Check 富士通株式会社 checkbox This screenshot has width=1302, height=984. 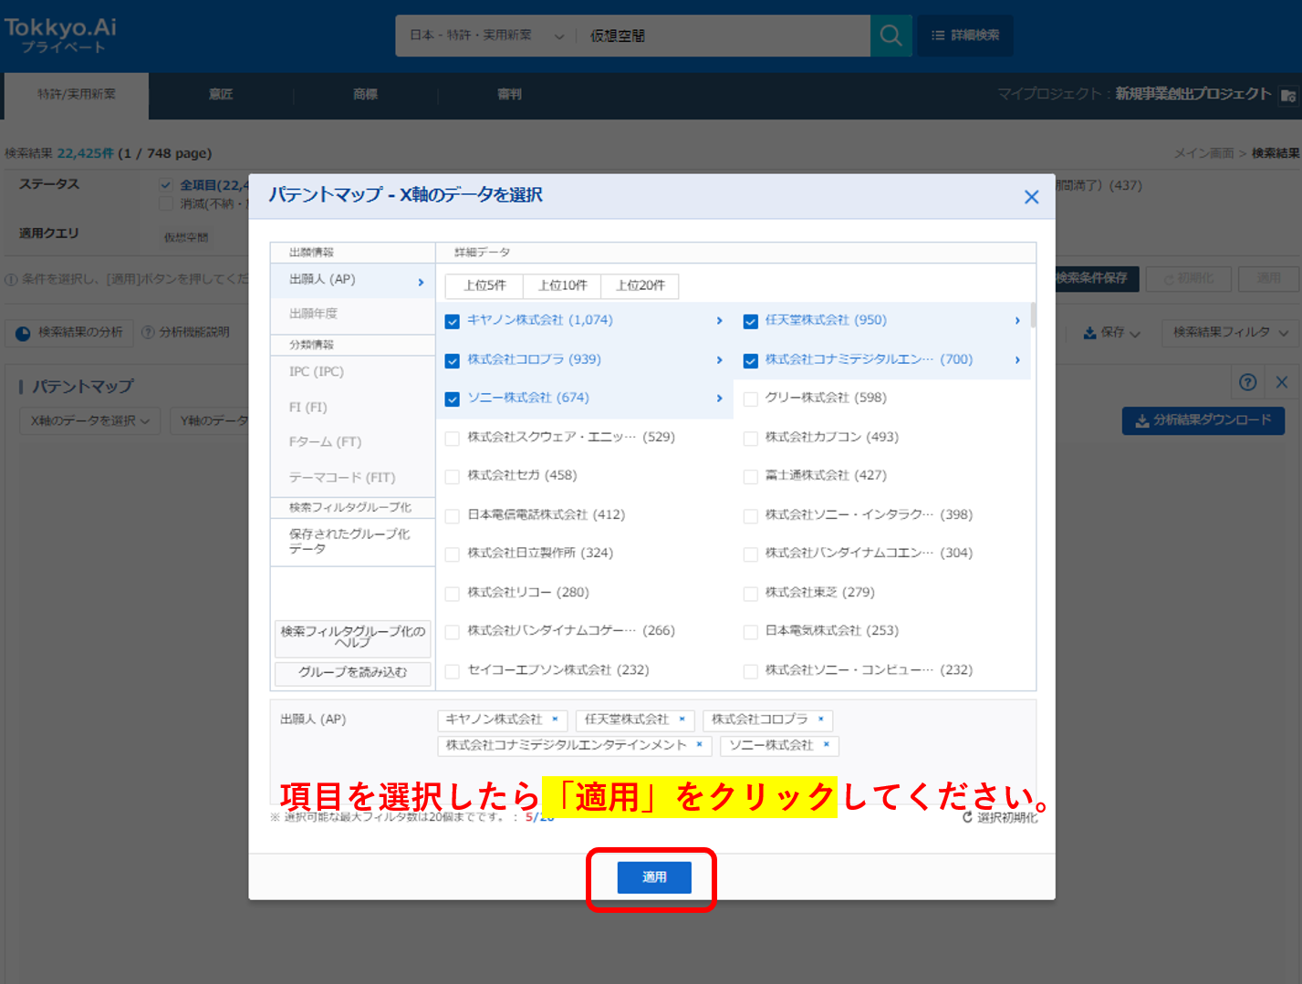tap(750, 476)
